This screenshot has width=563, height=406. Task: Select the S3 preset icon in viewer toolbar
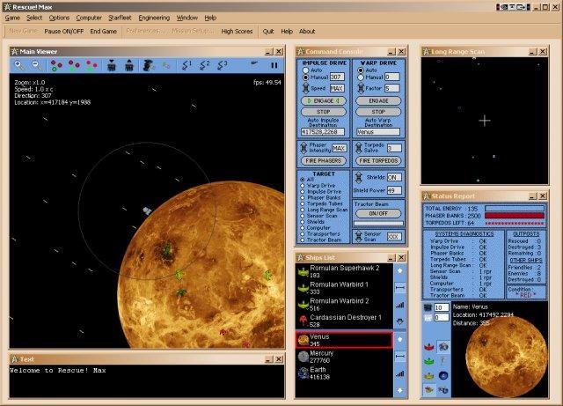tap(222, 65)
